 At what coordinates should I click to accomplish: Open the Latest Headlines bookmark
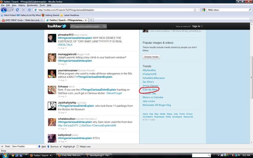pyautogui.click(x=70, y=15)
